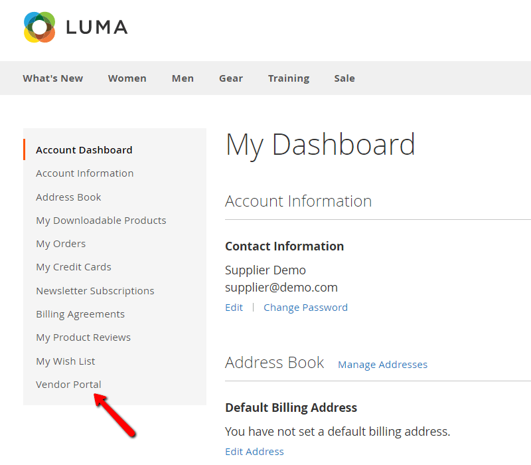
Task: Click Manage Addresses link
Action: (382, 365)
